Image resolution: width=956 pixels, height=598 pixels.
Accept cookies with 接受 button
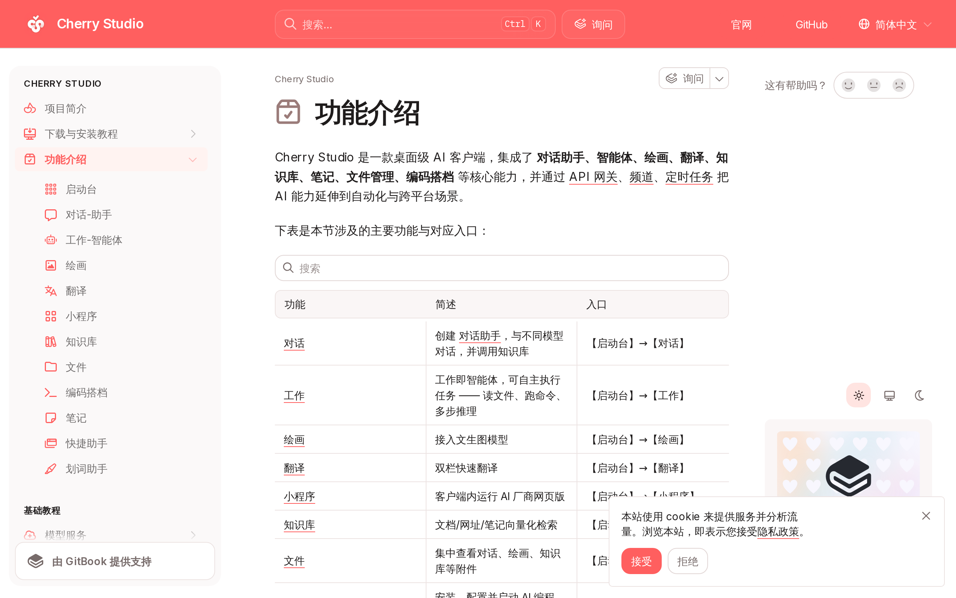(x=641, y=561)
